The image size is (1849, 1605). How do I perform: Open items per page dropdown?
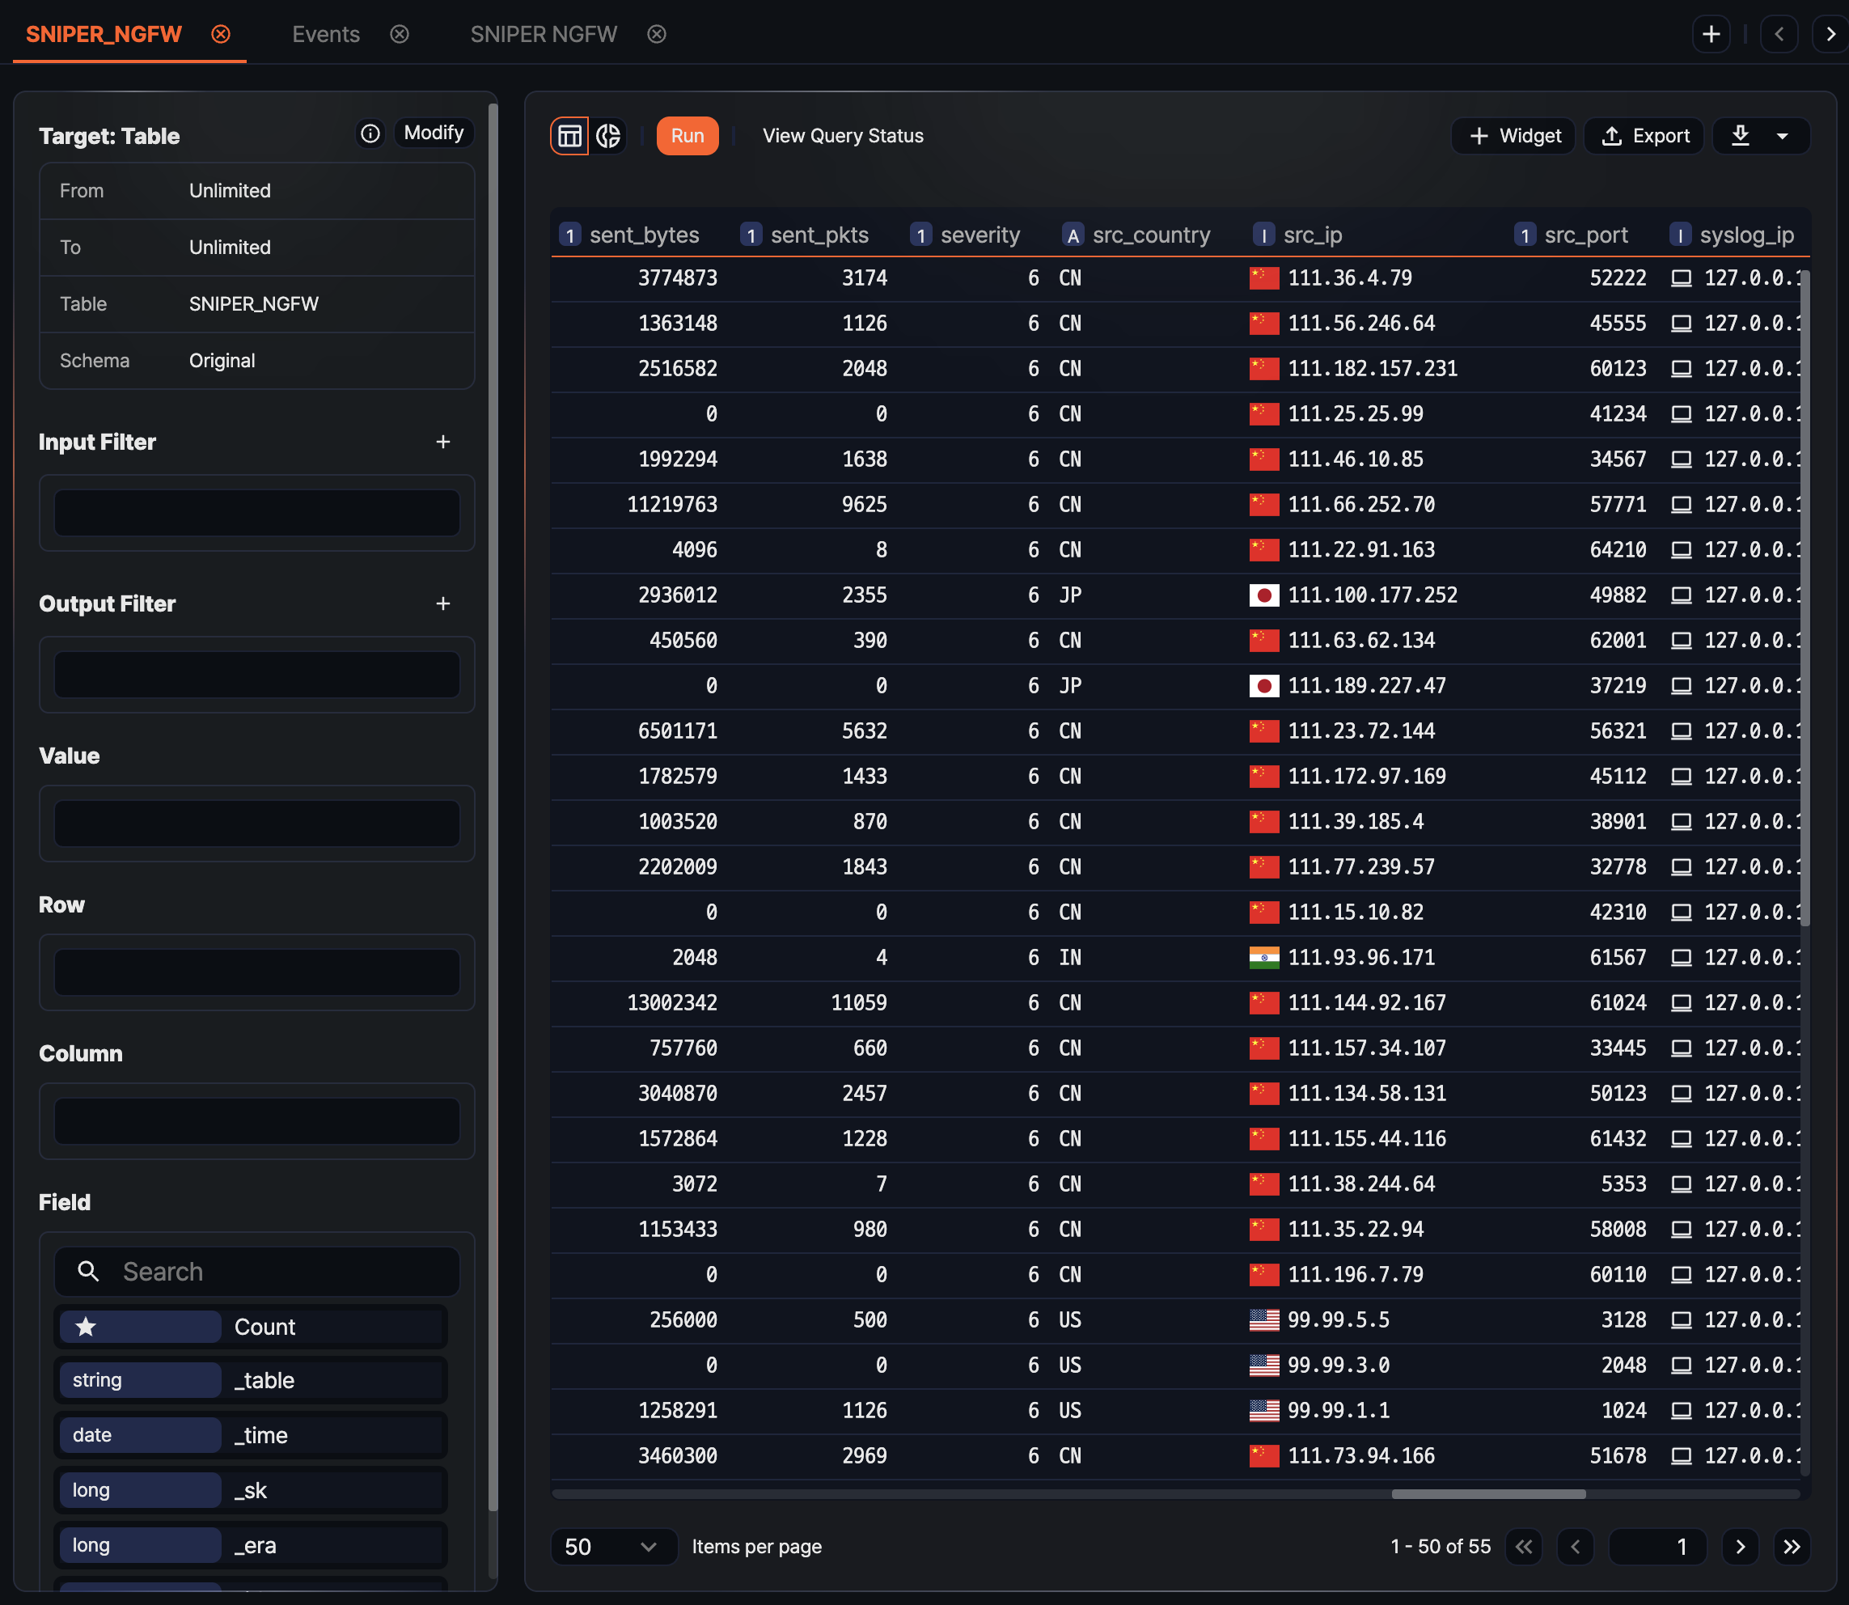point(612,1547)
